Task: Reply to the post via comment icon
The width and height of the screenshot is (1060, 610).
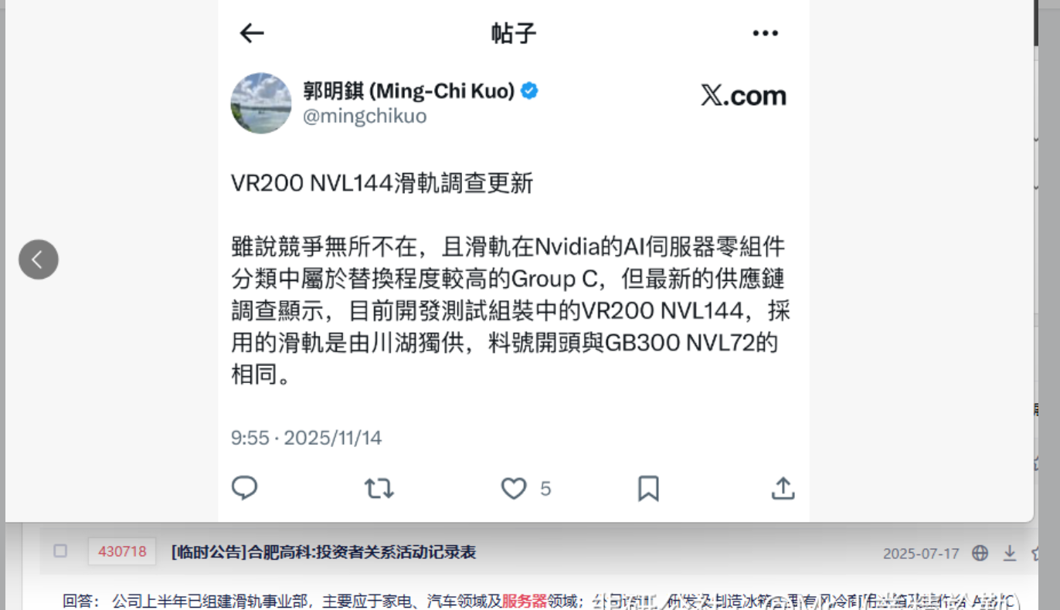Action: pos(244,488)
